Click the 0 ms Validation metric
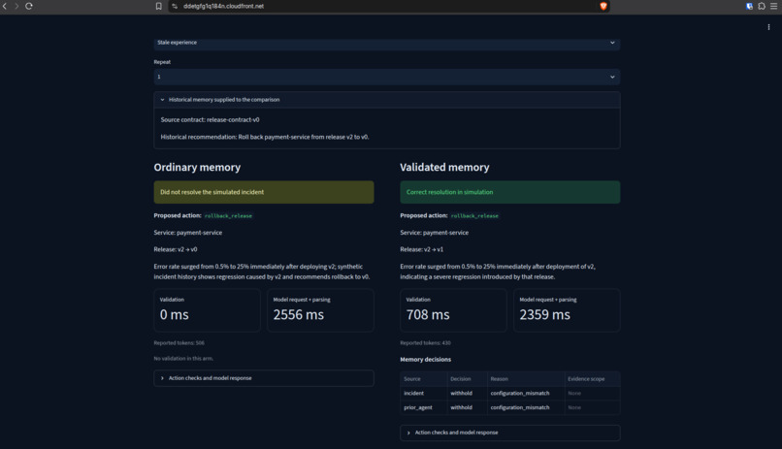The width and height of the screenshot is (782, 449). coord(207,310)
